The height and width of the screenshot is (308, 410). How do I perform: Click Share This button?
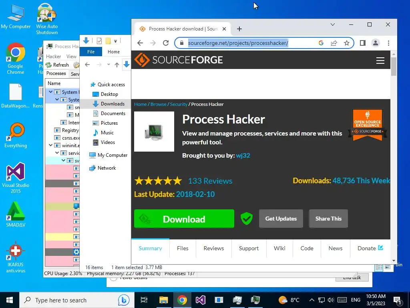coord(328,219)
